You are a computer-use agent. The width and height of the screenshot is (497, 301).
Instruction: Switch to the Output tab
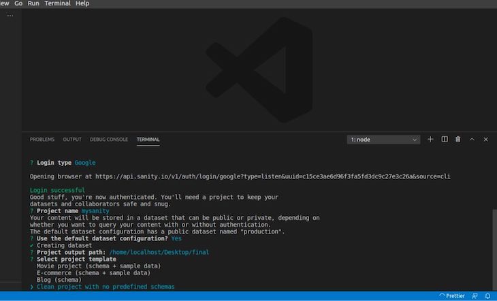point(72,140)
